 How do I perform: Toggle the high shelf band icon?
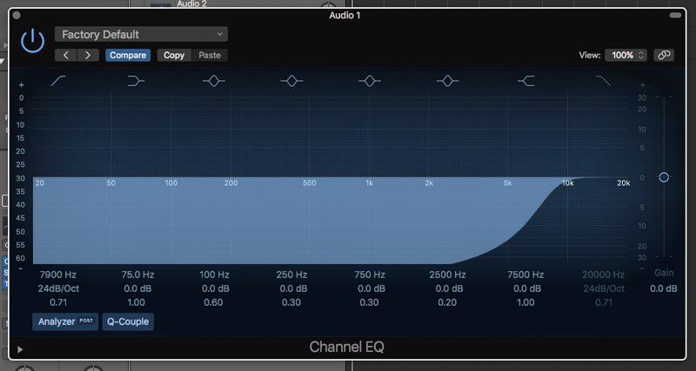526,81
